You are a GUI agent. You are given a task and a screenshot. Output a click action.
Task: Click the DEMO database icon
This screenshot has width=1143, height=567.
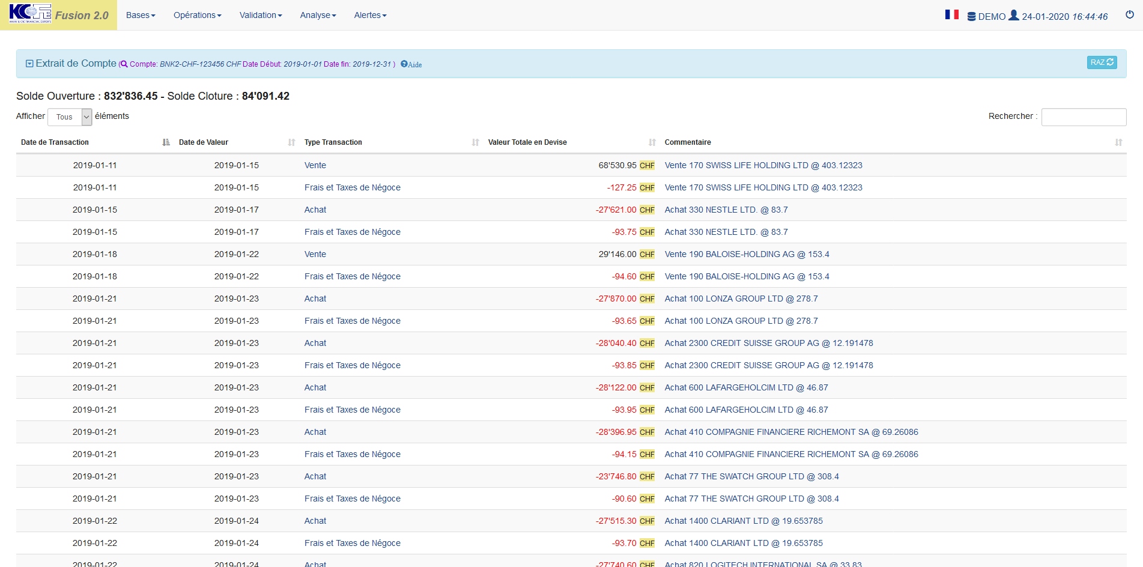tap(971, 17)
